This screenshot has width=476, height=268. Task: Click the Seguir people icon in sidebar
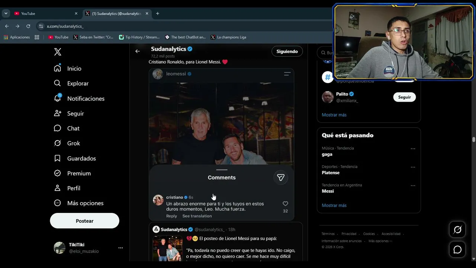click(x=57, y=113)
